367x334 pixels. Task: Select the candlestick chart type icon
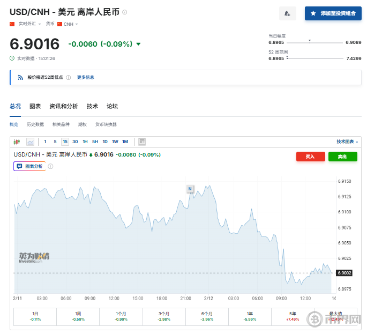pyautogui.click(x=17, y=142)
